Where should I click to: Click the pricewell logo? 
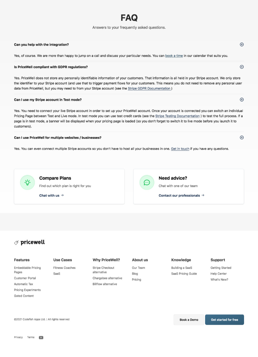(30, 242)
